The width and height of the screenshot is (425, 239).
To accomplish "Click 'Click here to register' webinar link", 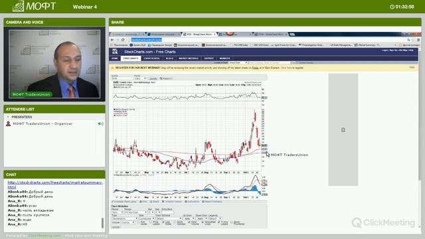I will pos(292,68).
